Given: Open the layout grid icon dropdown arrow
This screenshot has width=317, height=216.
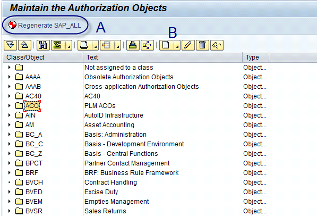Looking at the screenshot, I should pos(118,45).
